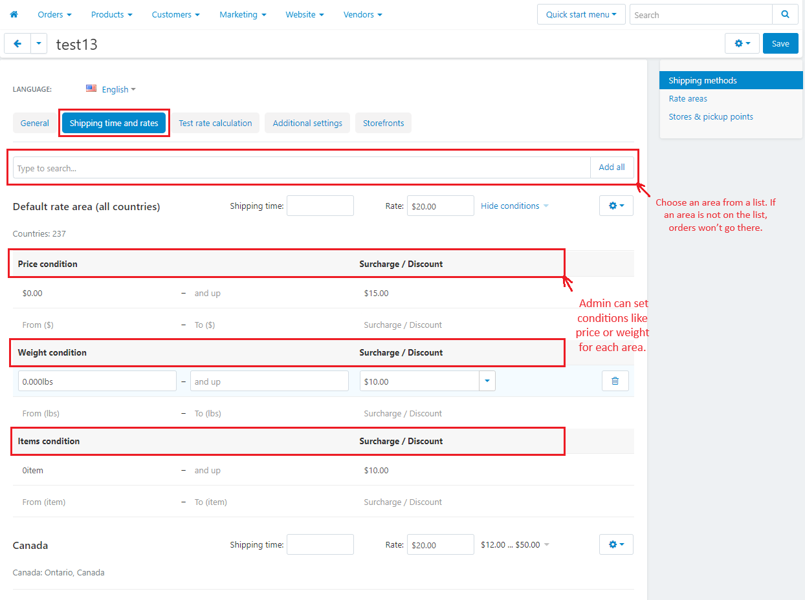805x600 pixels.
Task: Click the $15.00 price surcharge value
Action: point(377,293)
